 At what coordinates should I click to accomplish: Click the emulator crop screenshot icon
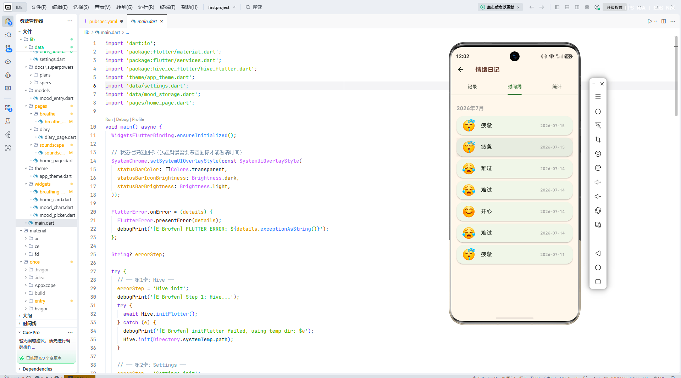(x=598, y=140)
